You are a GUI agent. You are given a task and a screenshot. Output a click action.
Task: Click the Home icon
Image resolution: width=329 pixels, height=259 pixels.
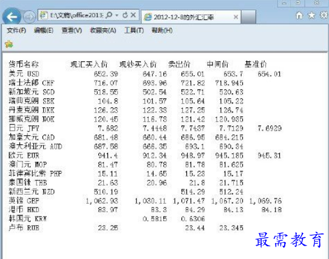[x=299, y=15]
